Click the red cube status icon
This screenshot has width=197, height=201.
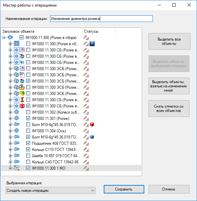[x=92, y=124]
